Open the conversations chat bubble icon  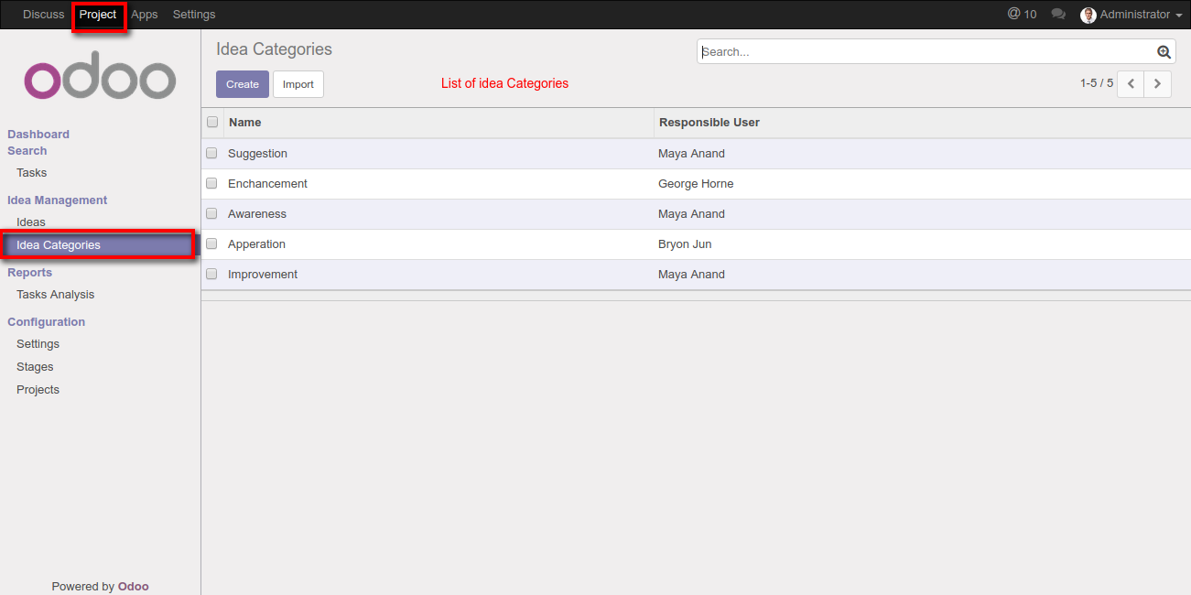[x=1058, y=14]
